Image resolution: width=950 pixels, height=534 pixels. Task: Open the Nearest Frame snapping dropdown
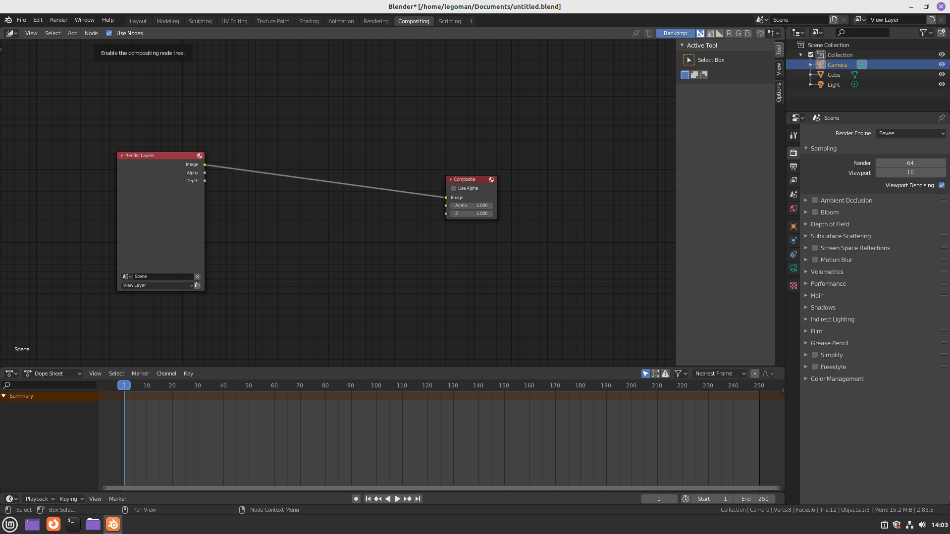(x=719, y=374)
